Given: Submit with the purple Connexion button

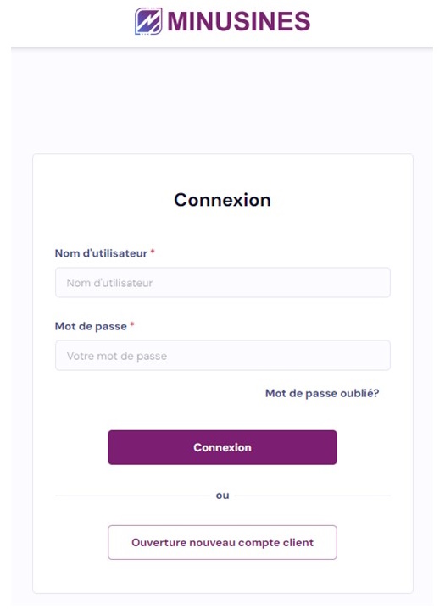Looking at the screenshot, I should [x=222, y=447].
